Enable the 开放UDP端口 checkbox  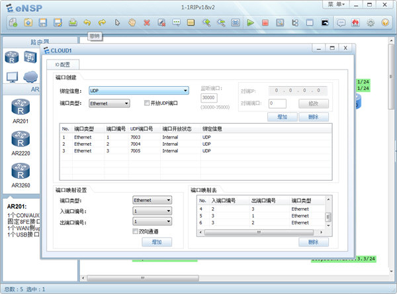(x=147, y=103)
